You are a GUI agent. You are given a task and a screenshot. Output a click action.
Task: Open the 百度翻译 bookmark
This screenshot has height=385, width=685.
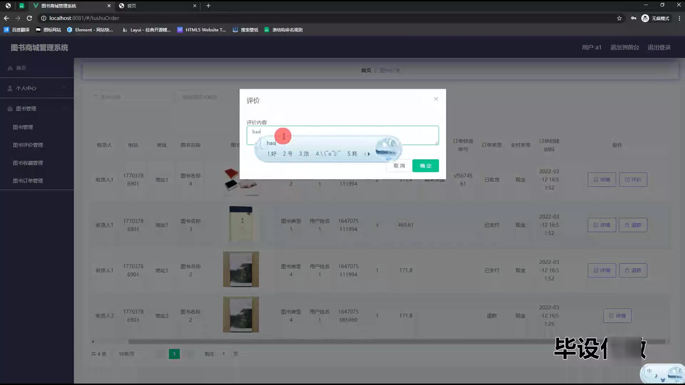(16, 30)
